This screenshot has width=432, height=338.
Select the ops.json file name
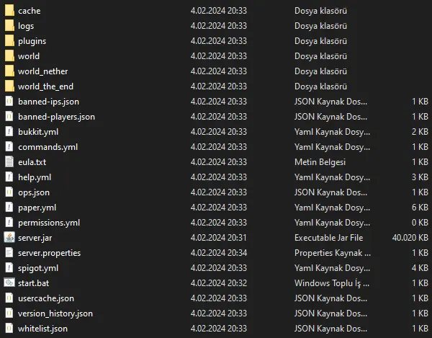34,192
